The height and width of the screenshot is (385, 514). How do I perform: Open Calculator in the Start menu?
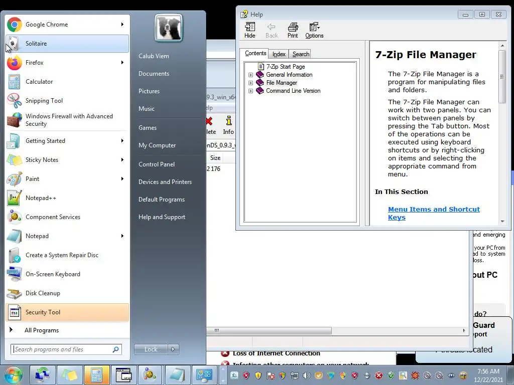click(67, 82)
